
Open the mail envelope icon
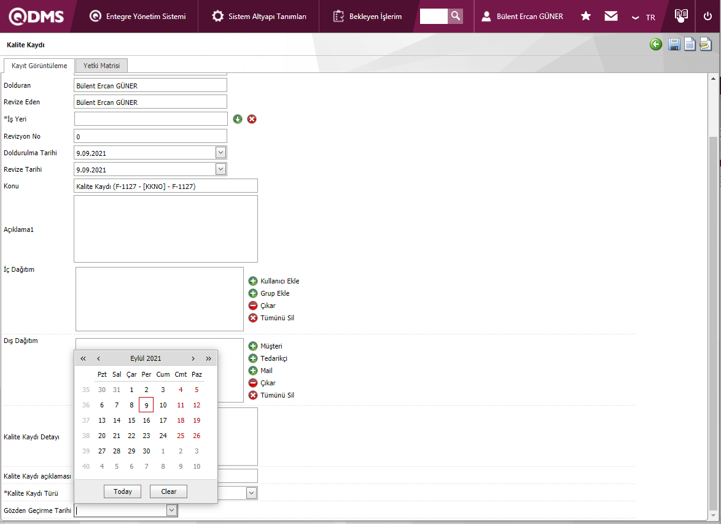click(x=610, y=16)
